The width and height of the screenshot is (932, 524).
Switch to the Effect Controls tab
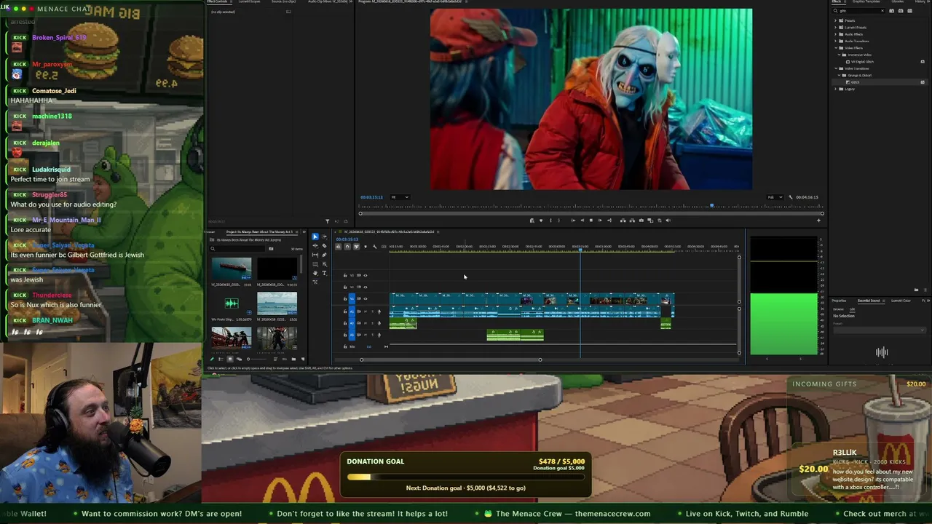(x=218, y=2)
